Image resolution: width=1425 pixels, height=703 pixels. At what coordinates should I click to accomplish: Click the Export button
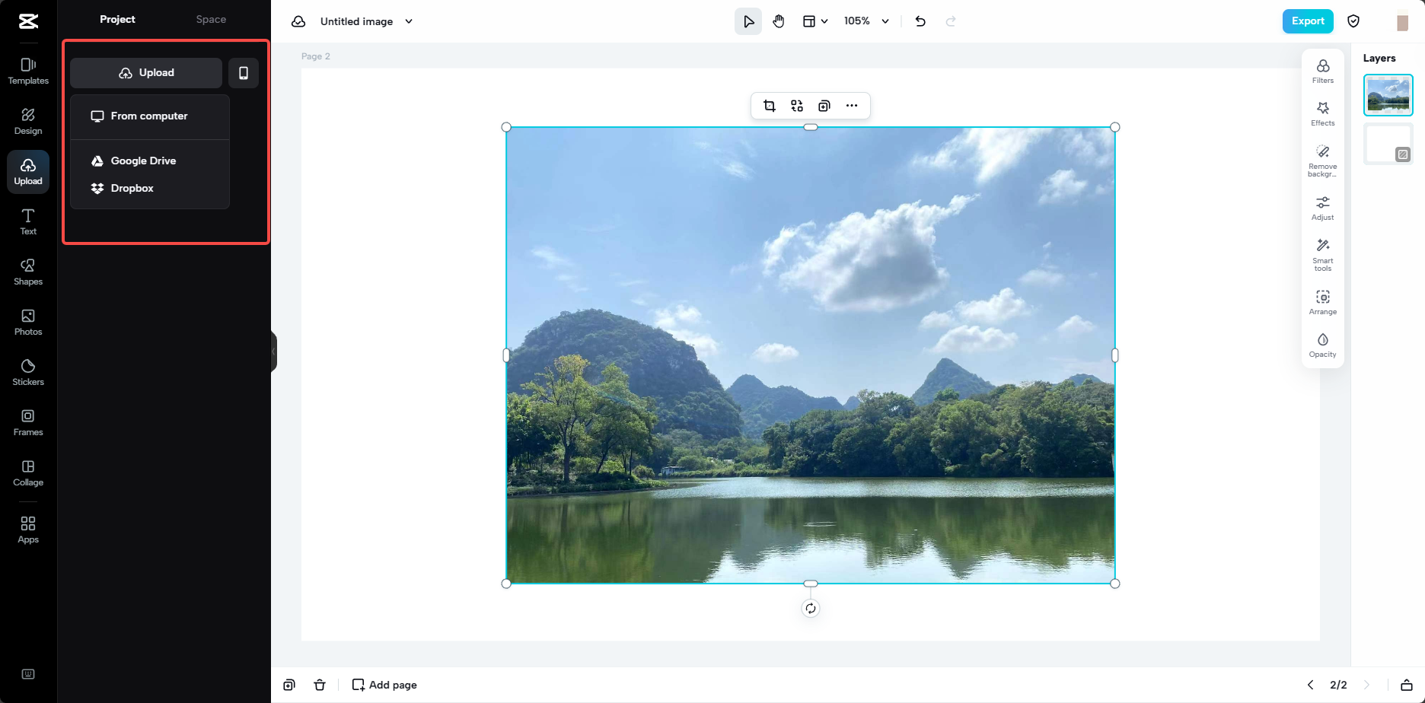(1308, 21)
